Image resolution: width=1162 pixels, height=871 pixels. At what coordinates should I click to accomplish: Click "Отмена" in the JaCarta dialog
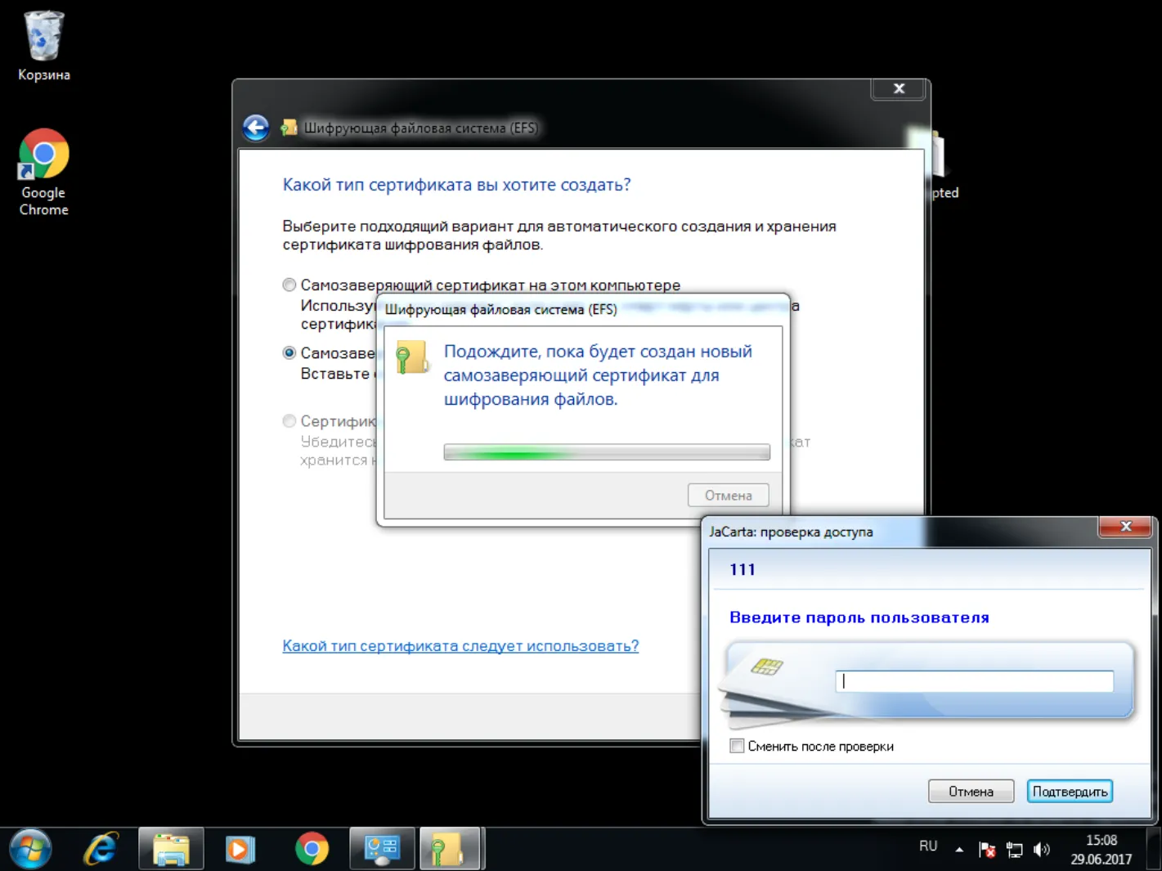[971, 792]
